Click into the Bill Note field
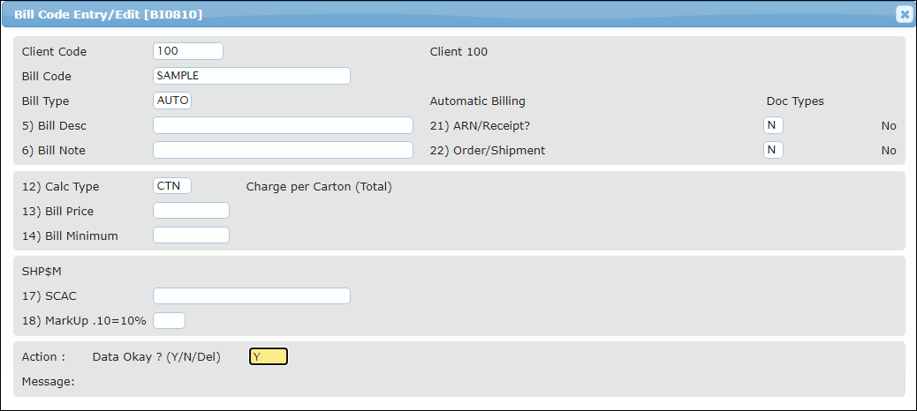Image resolution: width=917 pixels, height=411 pixels. [283, 150]
